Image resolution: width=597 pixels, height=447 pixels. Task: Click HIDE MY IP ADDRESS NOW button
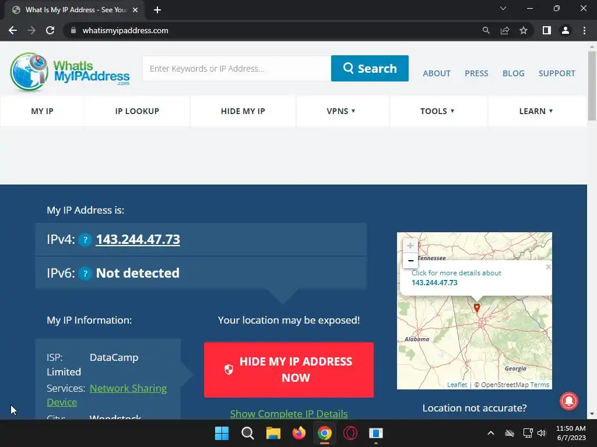coord(289,370)
